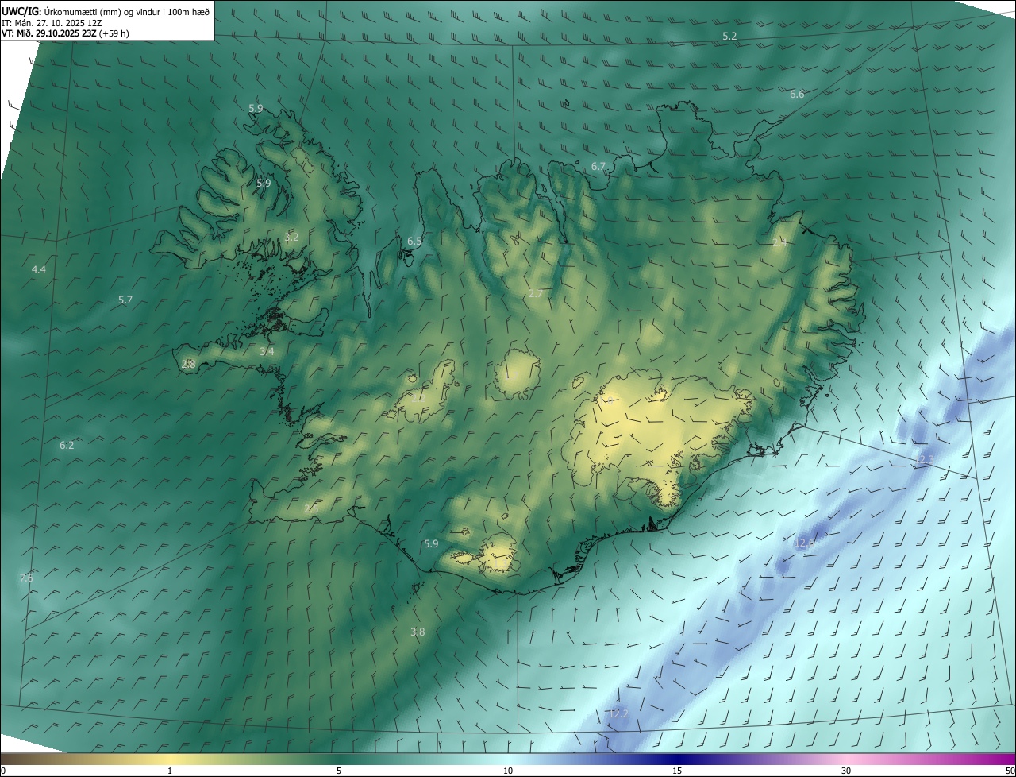Viewport: 1016px width, 777px height.
Task: Click the 30 tick on the colour scale
Action: [846, 771]
